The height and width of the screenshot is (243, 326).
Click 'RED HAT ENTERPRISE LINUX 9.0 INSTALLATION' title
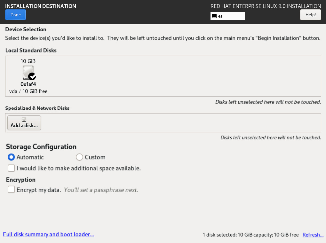coord(266,6)
